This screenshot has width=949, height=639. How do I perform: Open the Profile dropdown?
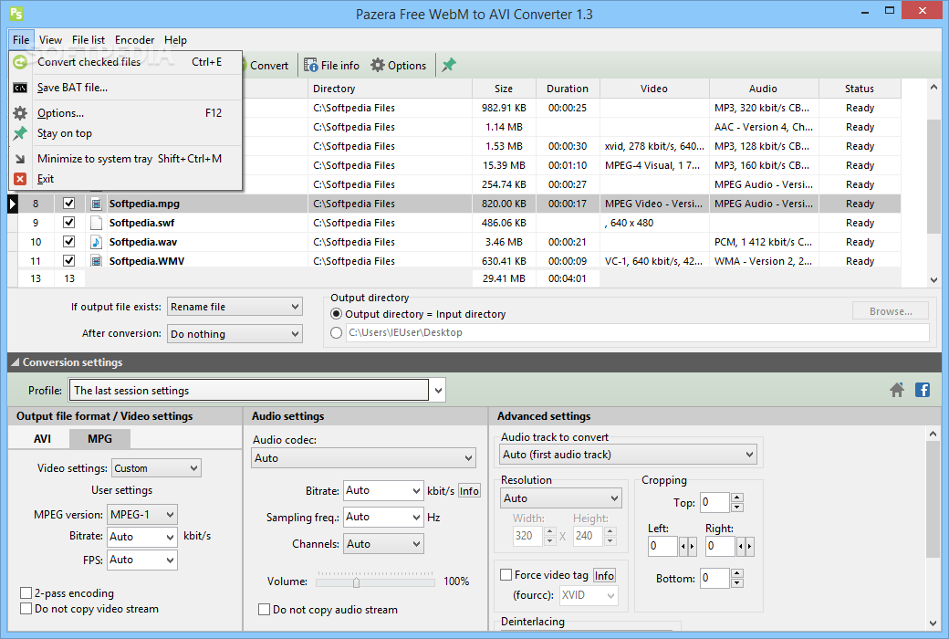438,391
